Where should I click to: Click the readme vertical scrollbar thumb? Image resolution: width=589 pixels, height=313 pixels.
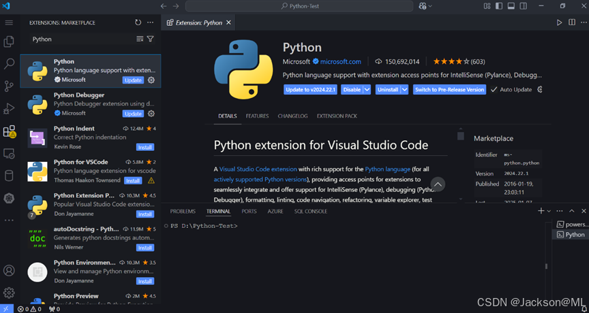[x=461, y=136]
